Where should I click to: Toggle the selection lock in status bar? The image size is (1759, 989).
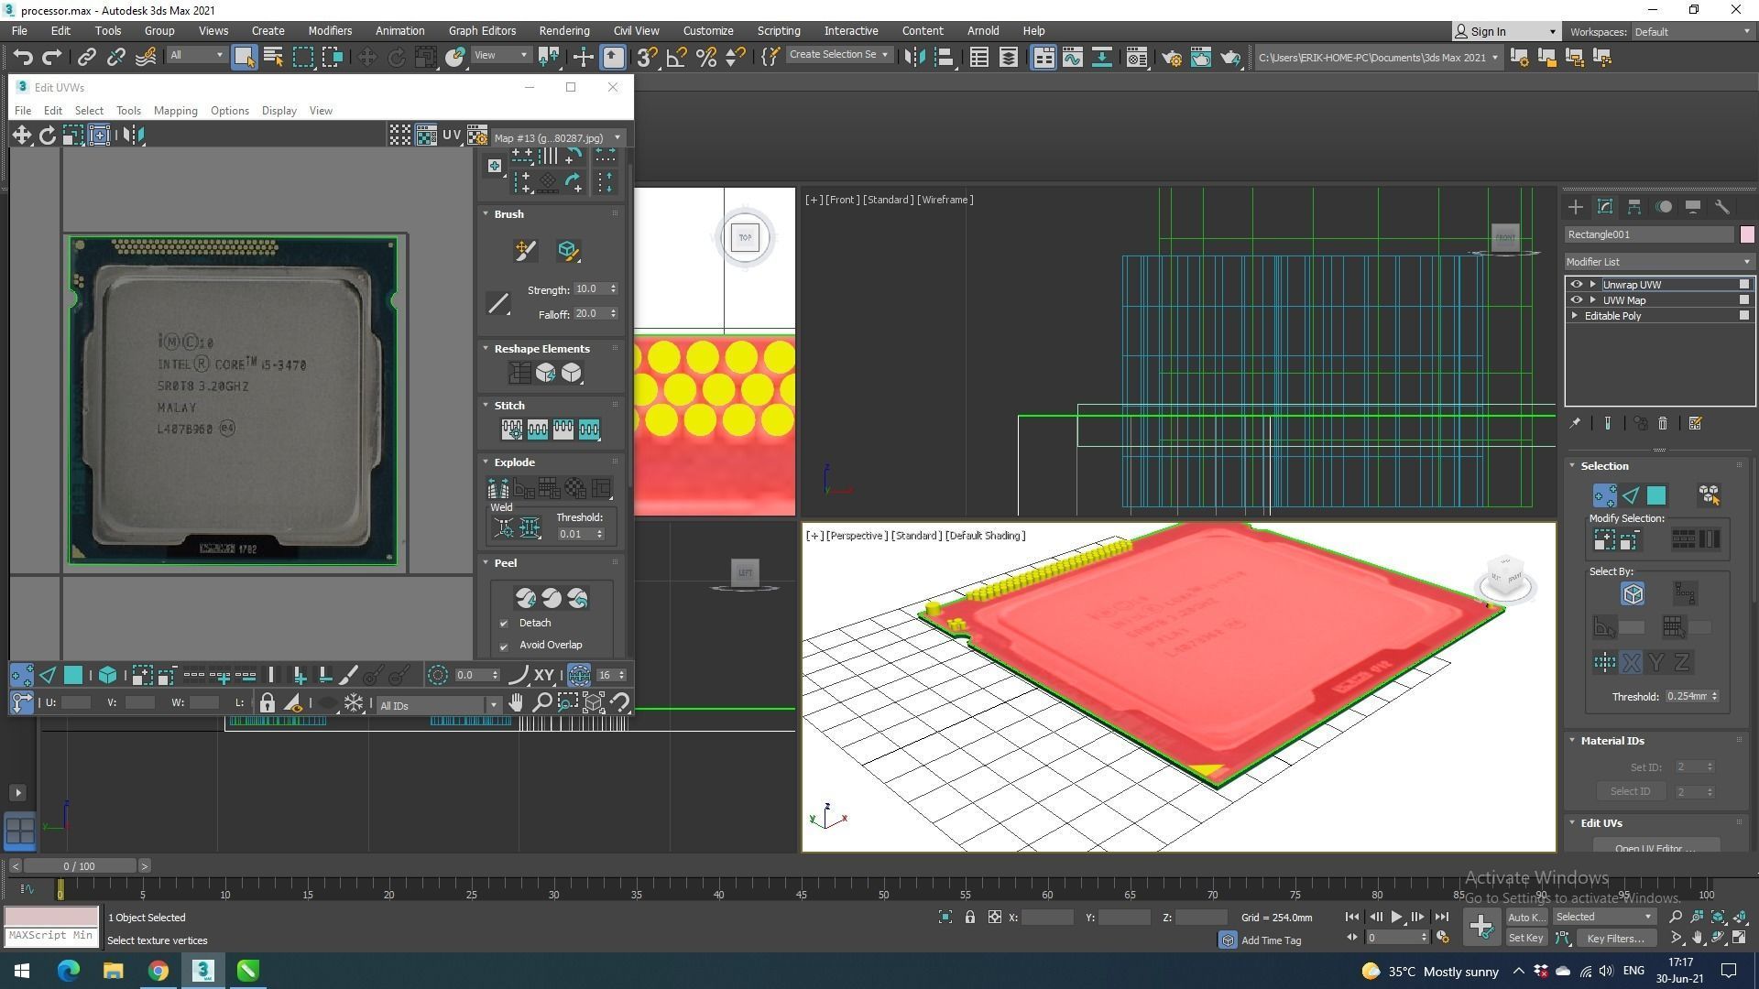tap(969, 917)
